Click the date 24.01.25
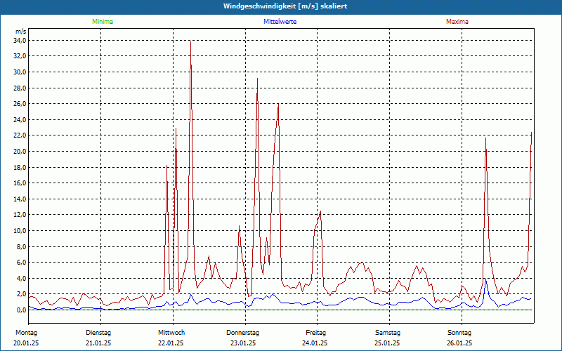Image resolution: width=562 pixels, height=351 pixels. point(315,343)
